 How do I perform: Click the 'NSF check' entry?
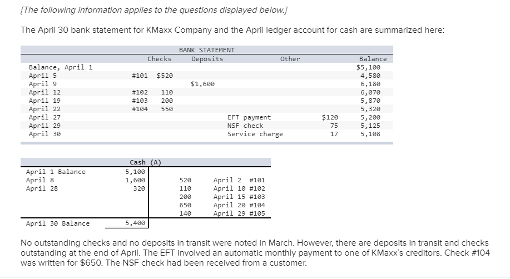[245, 126]
